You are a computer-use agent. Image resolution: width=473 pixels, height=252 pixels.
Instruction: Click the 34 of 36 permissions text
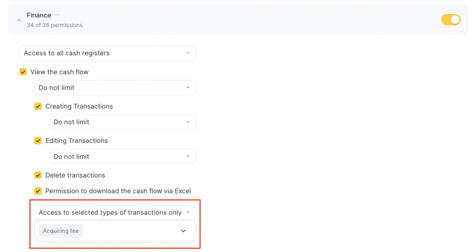[x=55, y=25]
